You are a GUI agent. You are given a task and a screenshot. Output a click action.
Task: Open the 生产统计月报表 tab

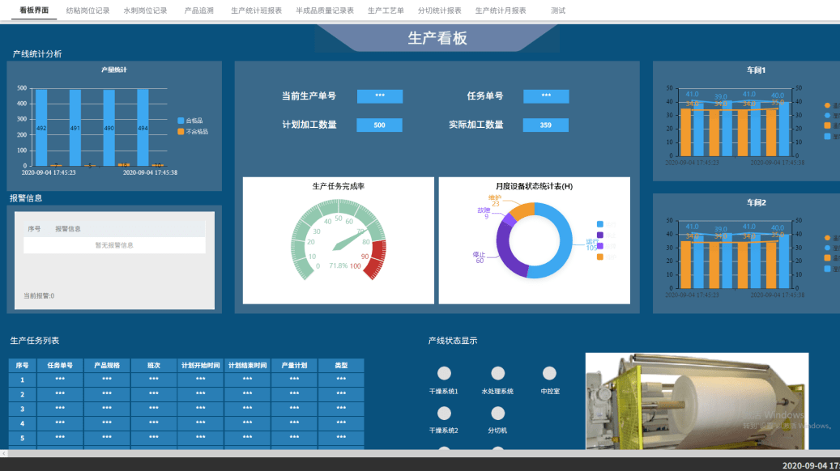(501, 11)
